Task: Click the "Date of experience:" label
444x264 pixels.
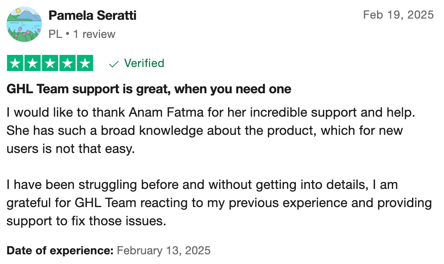Action: [60, 250]
